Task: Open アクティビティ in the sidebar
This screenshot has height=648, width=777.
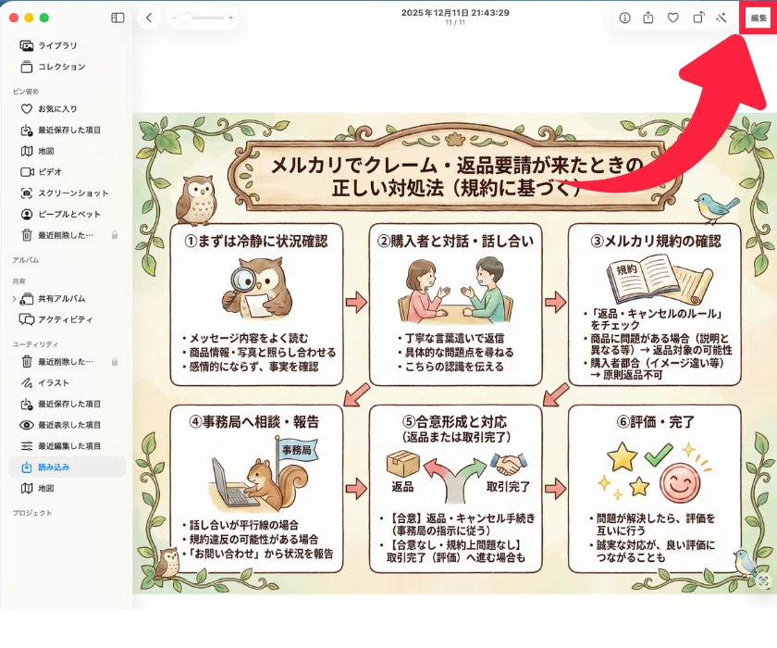Action: click(x=67, y=319)
